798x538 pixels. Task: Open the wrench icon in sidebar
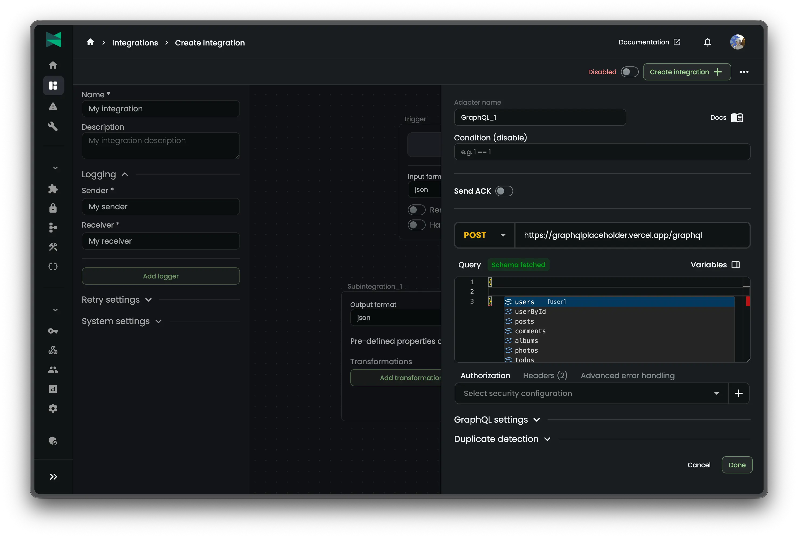click(x=53, y=126)
